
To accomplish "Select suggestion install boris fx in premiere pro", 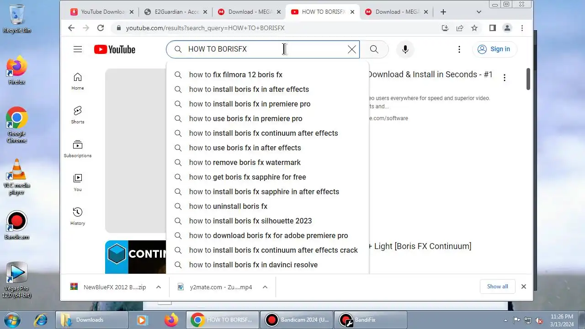I will (267, 104).
